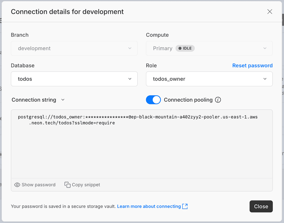Open the Branch development dropdown
Image resolution: width=284 pixels, height=223 pixels.
(74, 48)
